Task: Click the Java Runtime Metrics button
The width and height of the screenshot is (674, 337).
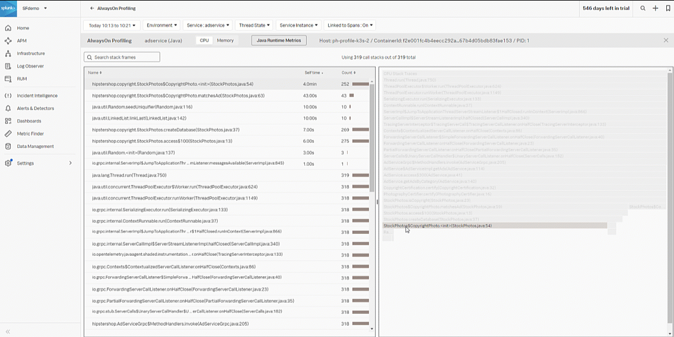Action: click(x=279, y=40)
